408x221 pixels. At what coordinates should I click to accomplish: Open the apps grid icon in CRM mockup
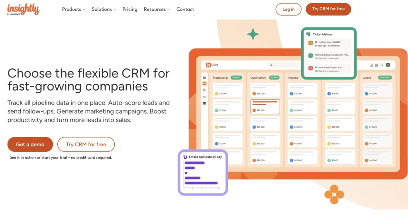377,65
